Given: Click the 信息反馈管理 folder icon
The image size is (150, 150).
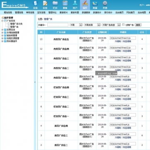Looking at the screenshot, I should point(5,38).
